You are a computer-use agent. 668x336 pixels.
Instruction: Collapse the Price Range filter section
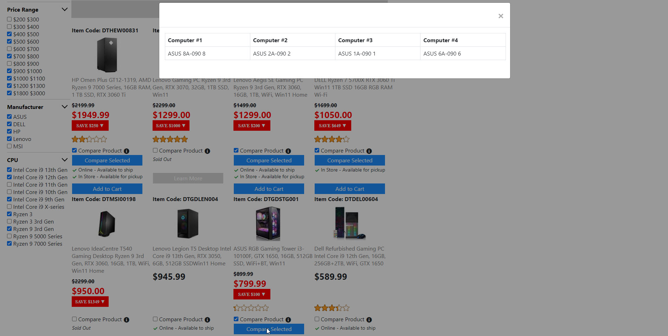click(x=64, y=9)
